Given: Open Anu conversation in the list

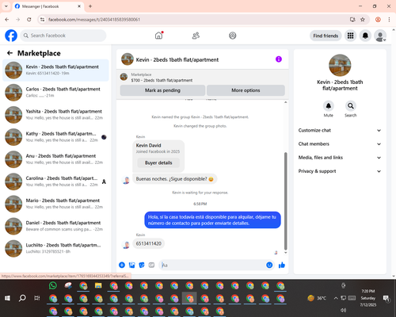Looking at the screenshot, I should [x=55, y=159].
